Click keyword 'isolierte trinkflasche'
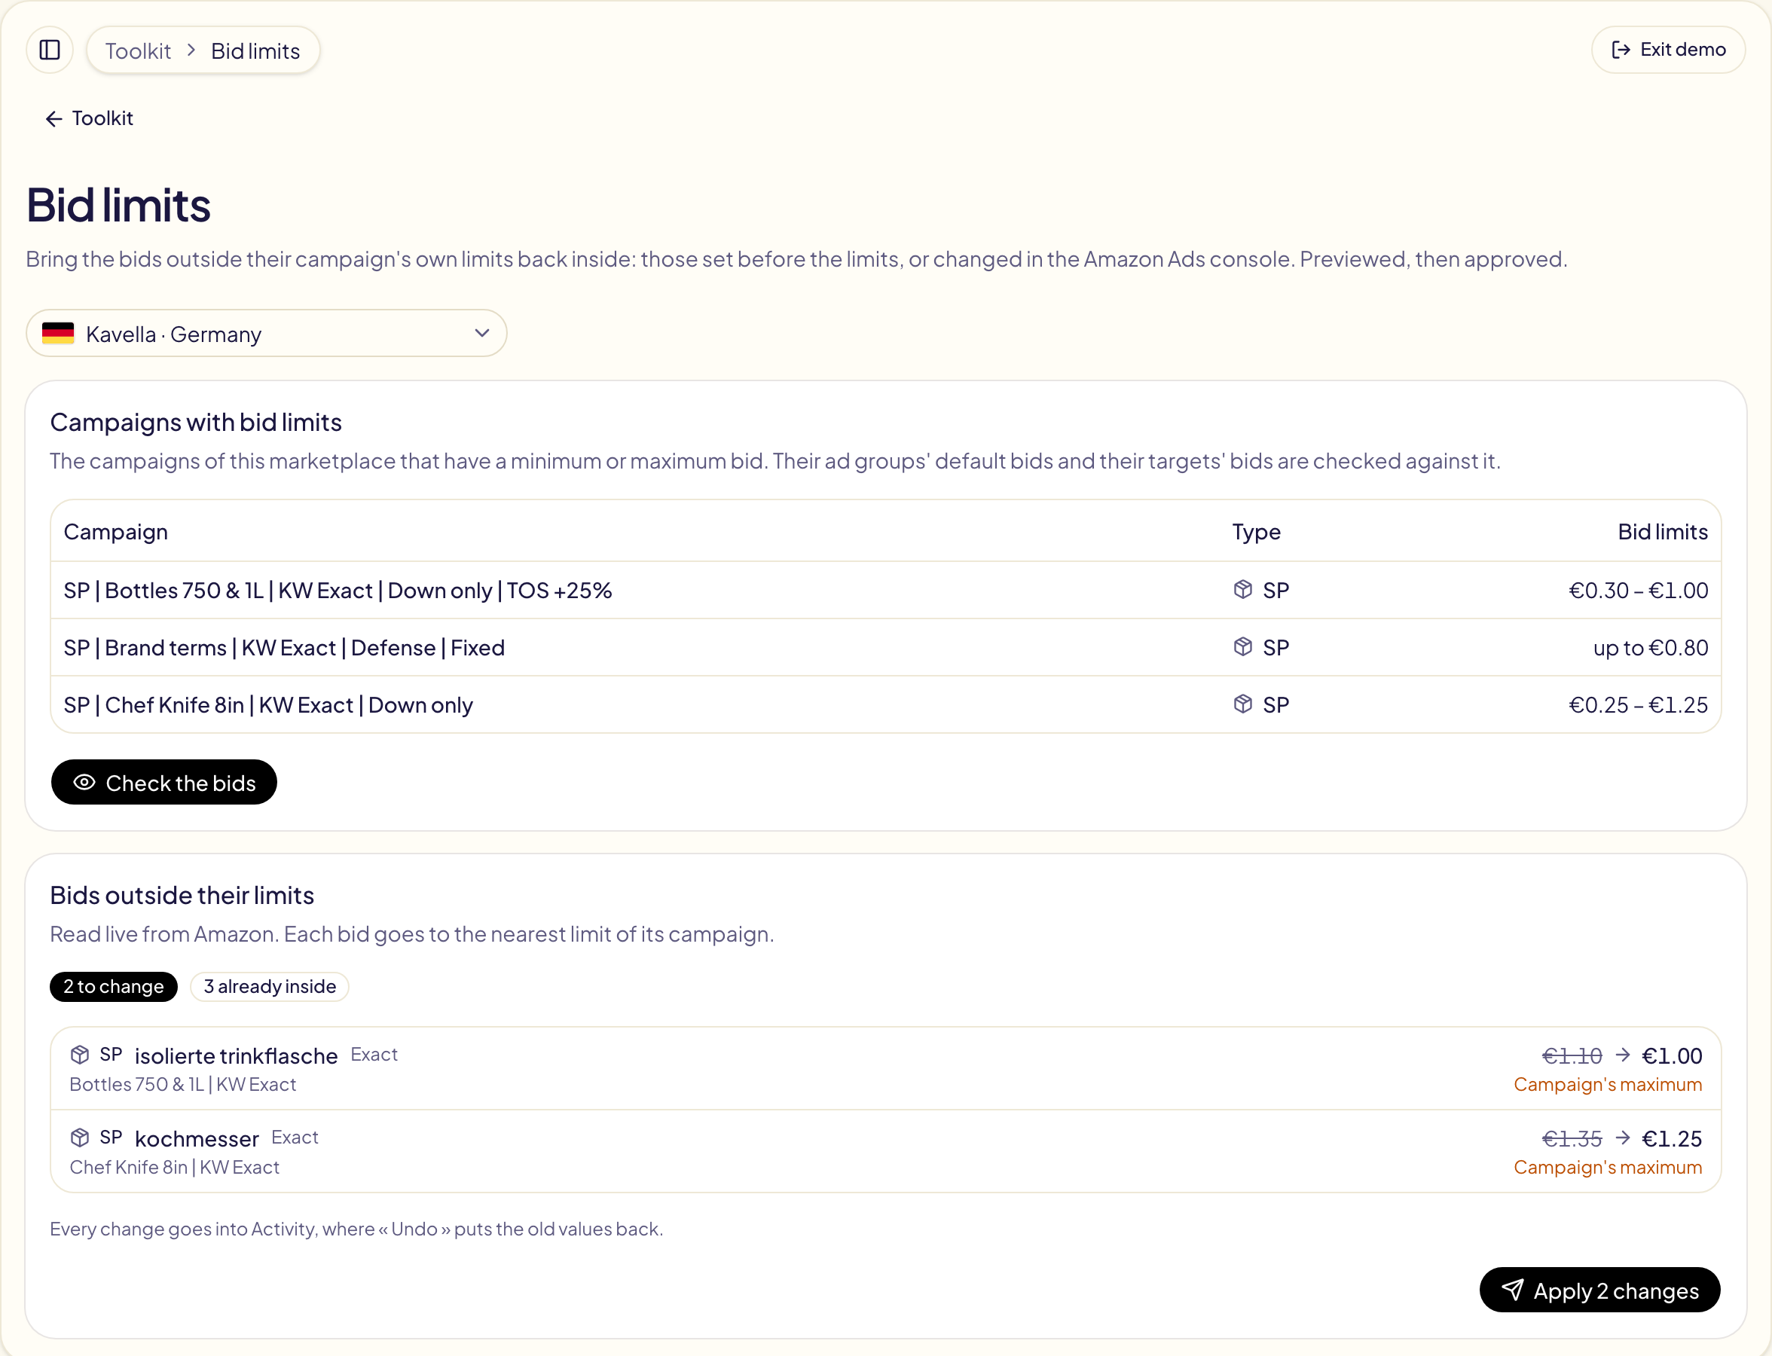The height and width of the screenshot is (1356, 1772). pyautogui.click(x=236, y=1055)
